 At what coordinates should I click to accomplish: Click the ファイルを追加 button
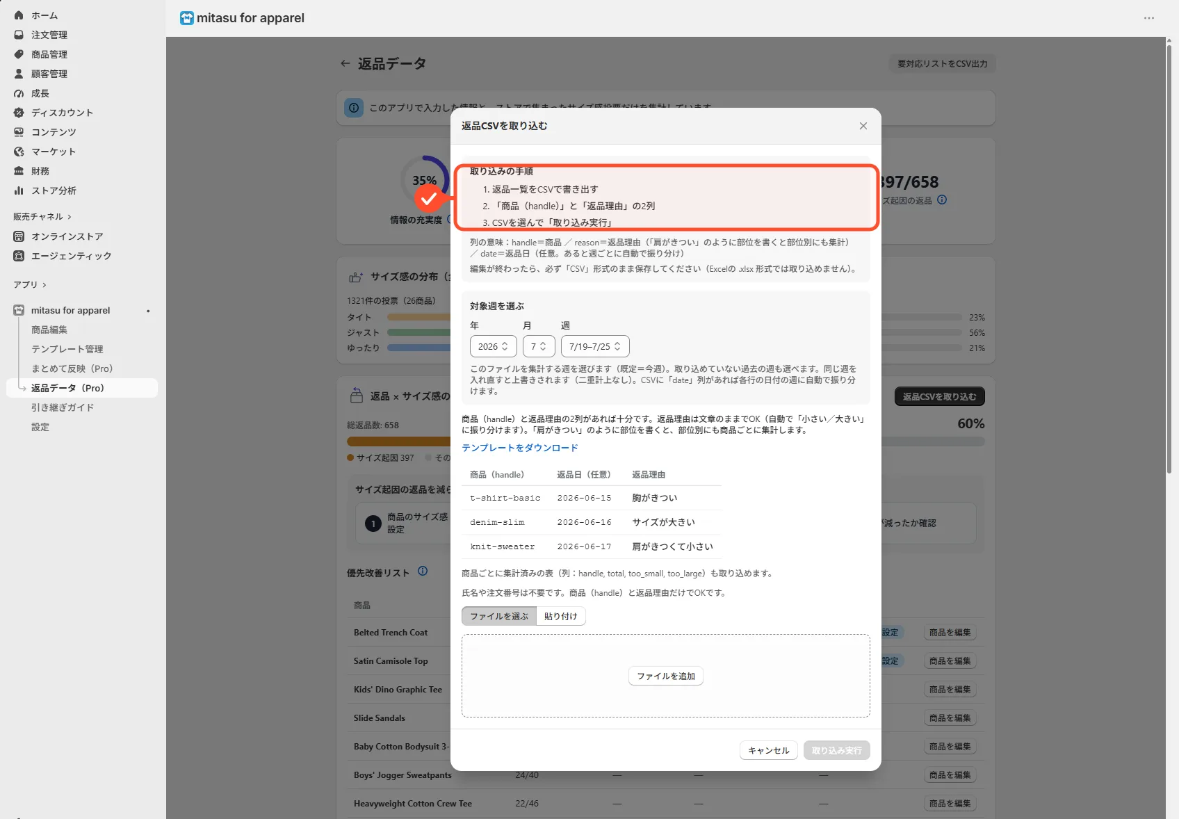click(666, 676)
